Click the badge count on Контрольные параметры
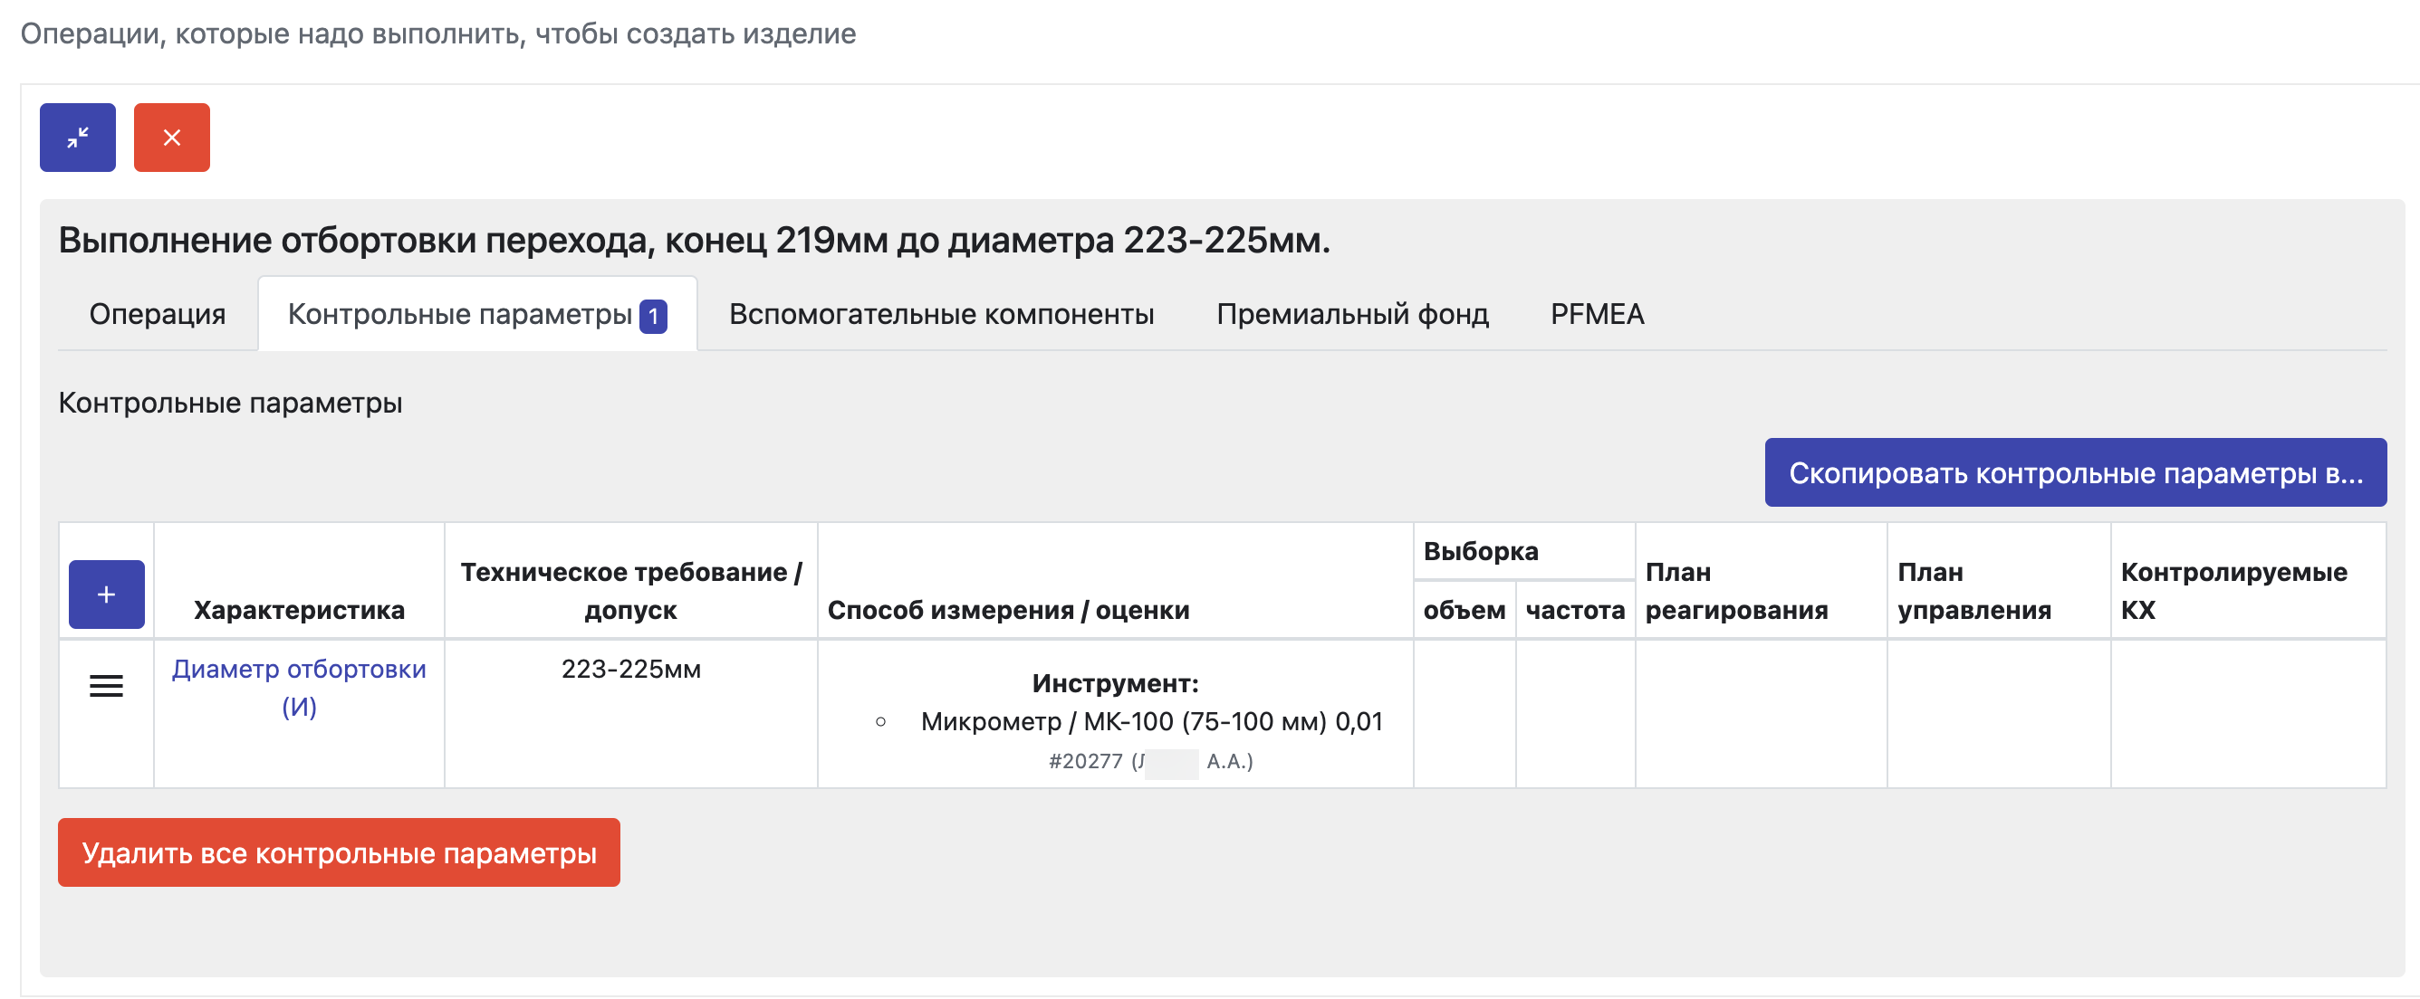Screen dimensions: 2420x999 click(x=653, y=317)
